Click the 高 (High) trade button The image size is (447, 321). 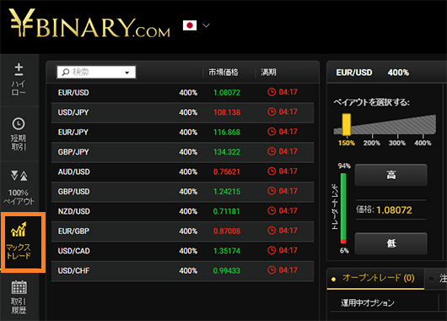[390, 175]
